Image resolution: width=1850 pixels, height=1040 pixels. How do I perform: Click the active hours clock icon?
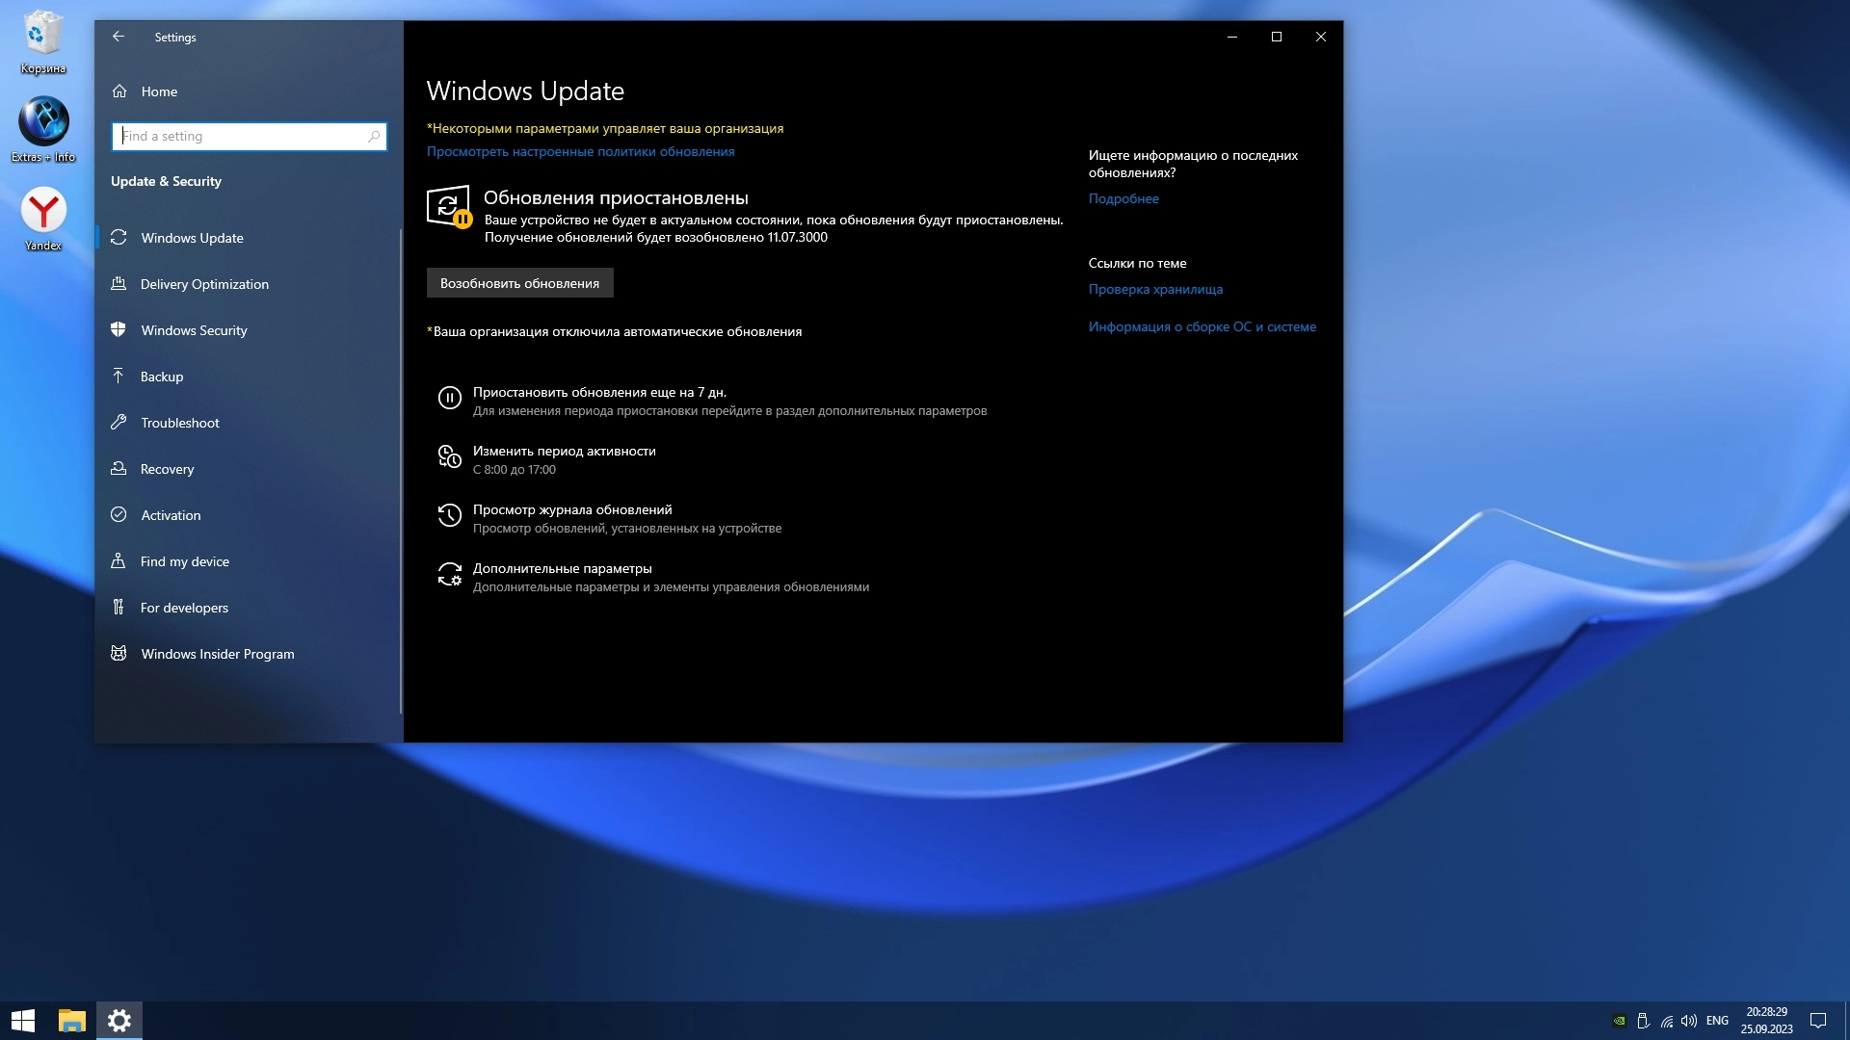449,456
